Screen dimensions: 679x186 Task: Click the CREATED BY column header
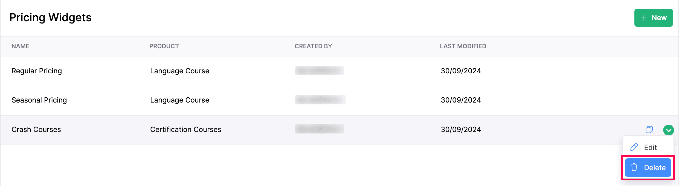coord(313,46)
